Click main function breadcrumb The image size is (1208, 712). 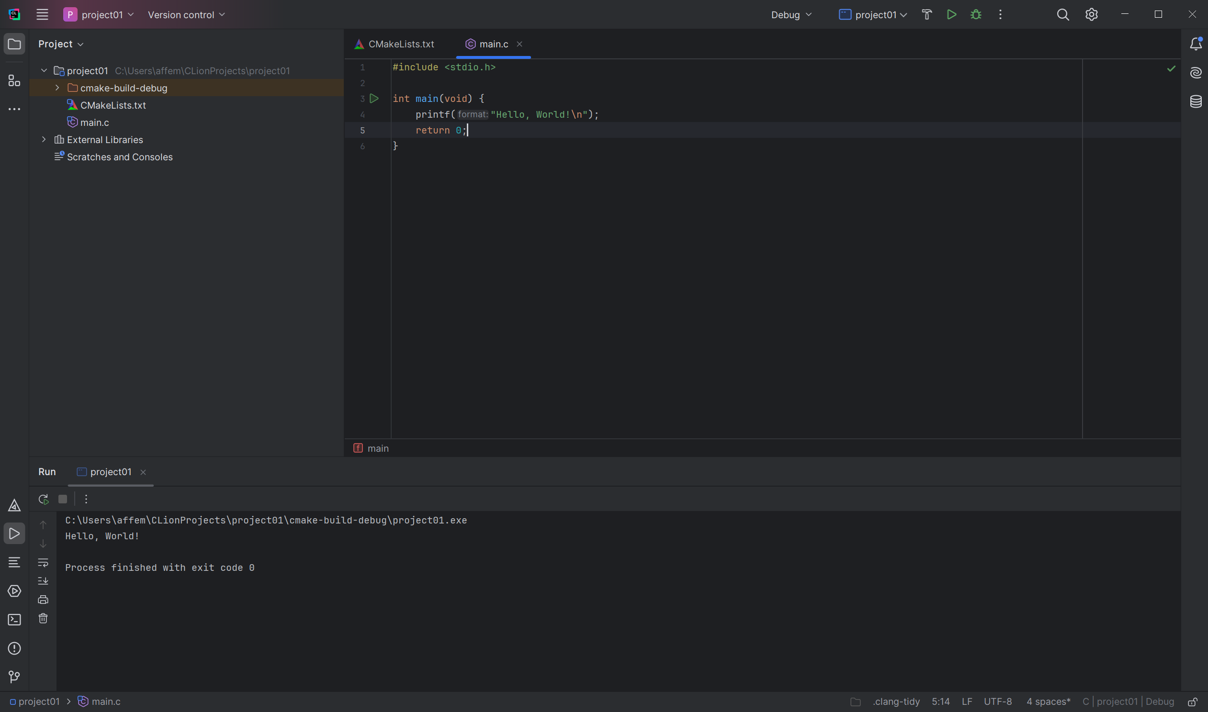click(372, 449)
